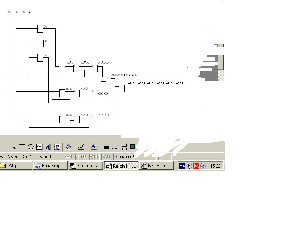Image resolution: width=304 pixels, height=228 pixels.
Task: Open Line Style options
Action: point(106,147)
